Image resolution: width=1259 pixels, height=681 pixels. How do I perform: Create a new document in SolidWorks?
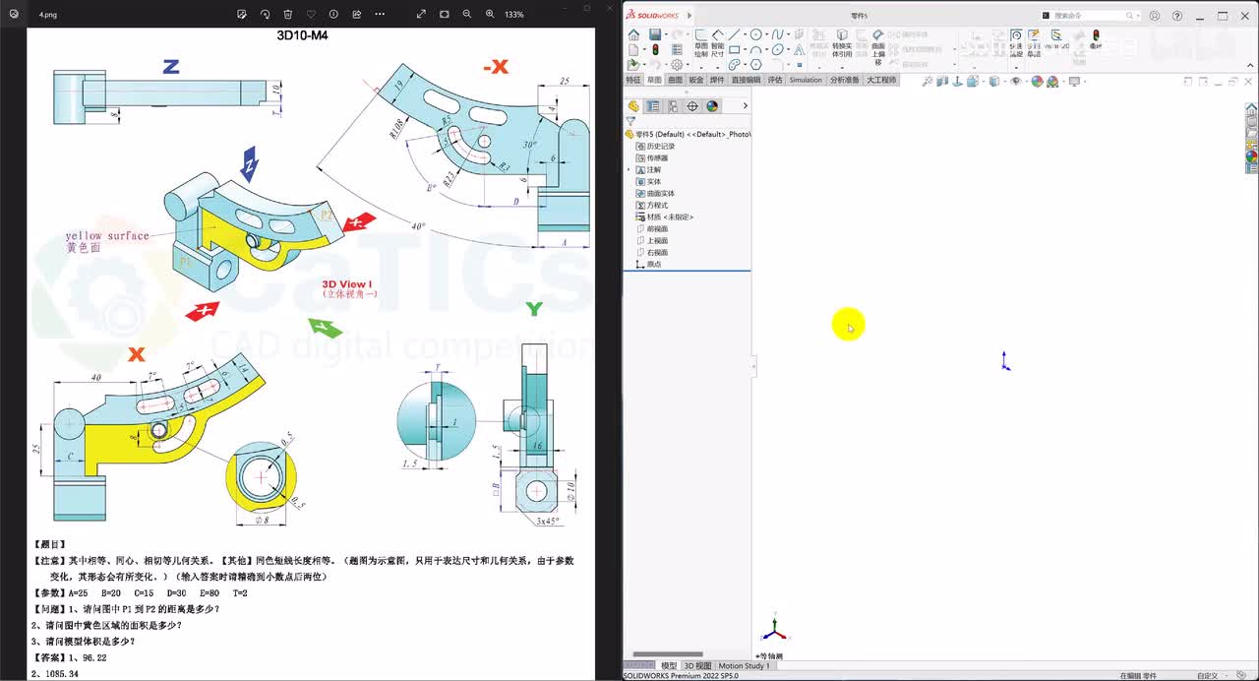[x=632, y=49]
